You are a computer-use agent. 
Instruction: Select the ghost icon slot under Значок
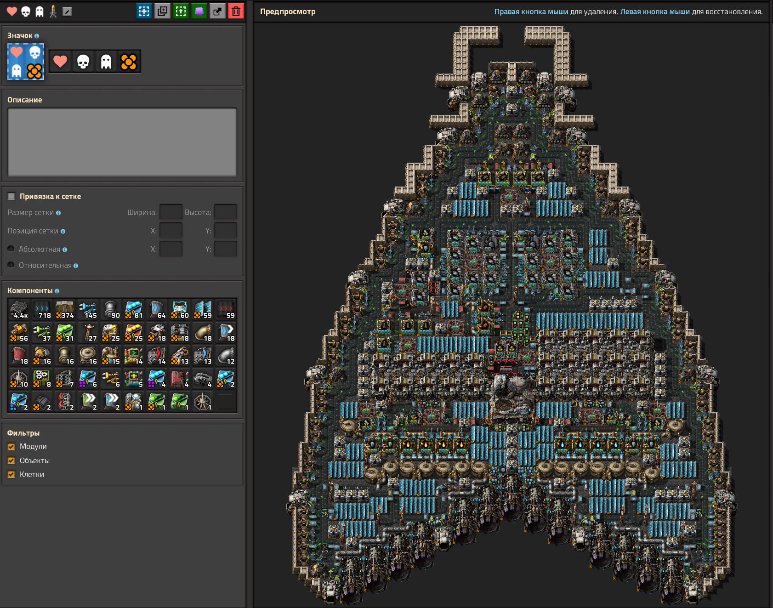click(106, 62)
